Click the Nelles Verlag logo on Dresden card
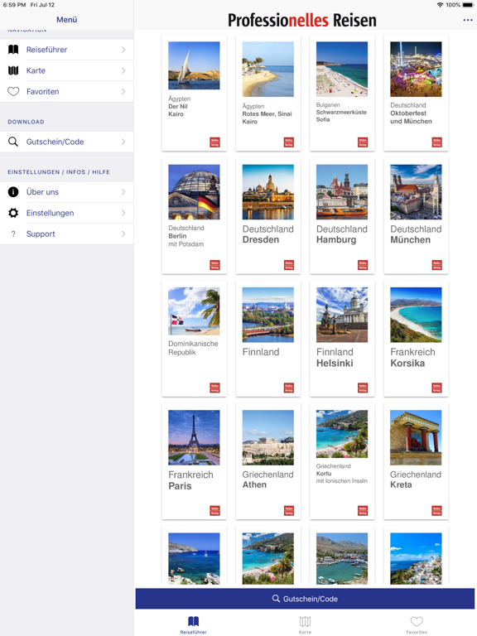The image size is (477, 636). tap(289, 265)
